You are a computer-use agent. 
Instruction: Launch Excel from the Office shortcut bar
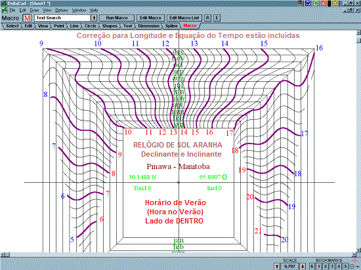coord(316,3)
